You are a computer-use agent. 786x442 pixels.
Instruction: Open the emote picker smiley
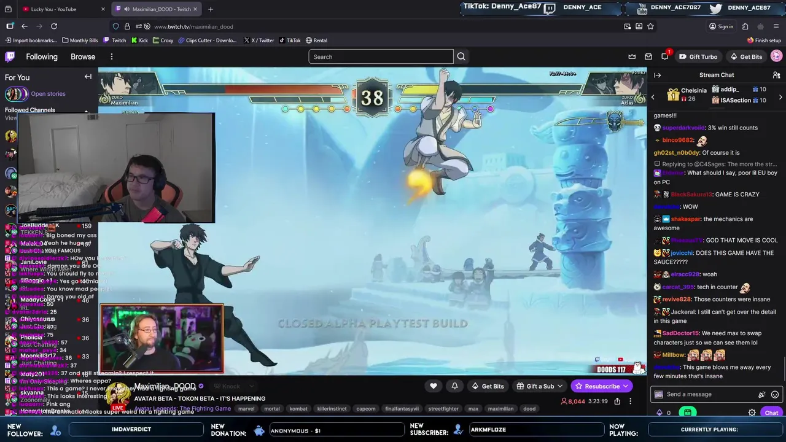point(775,395)
